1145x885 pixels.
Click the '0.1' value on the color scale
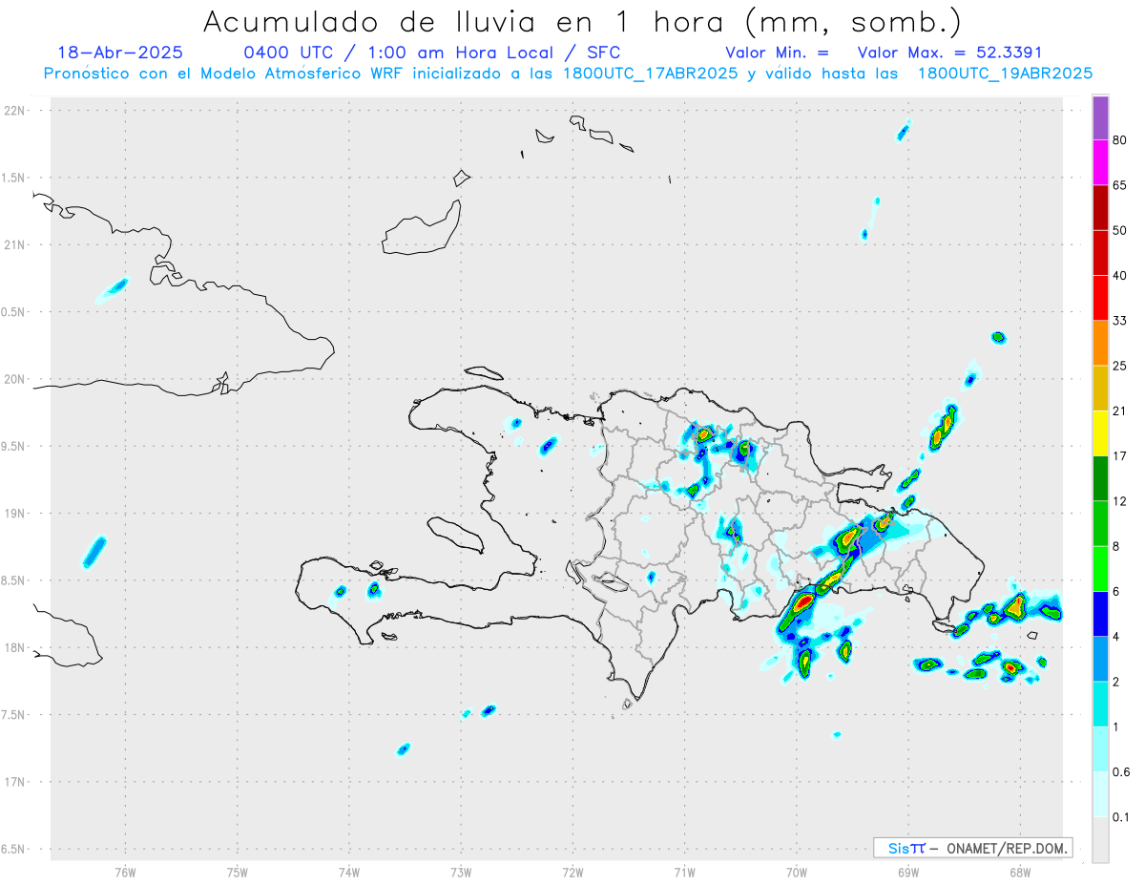click(1121, 817)
